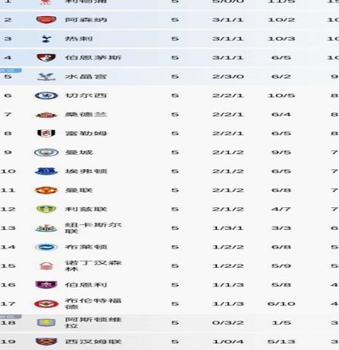339x350 pixels.
Task: Click the Tottenham cockerel crest
Action: (x=47, y=39)
